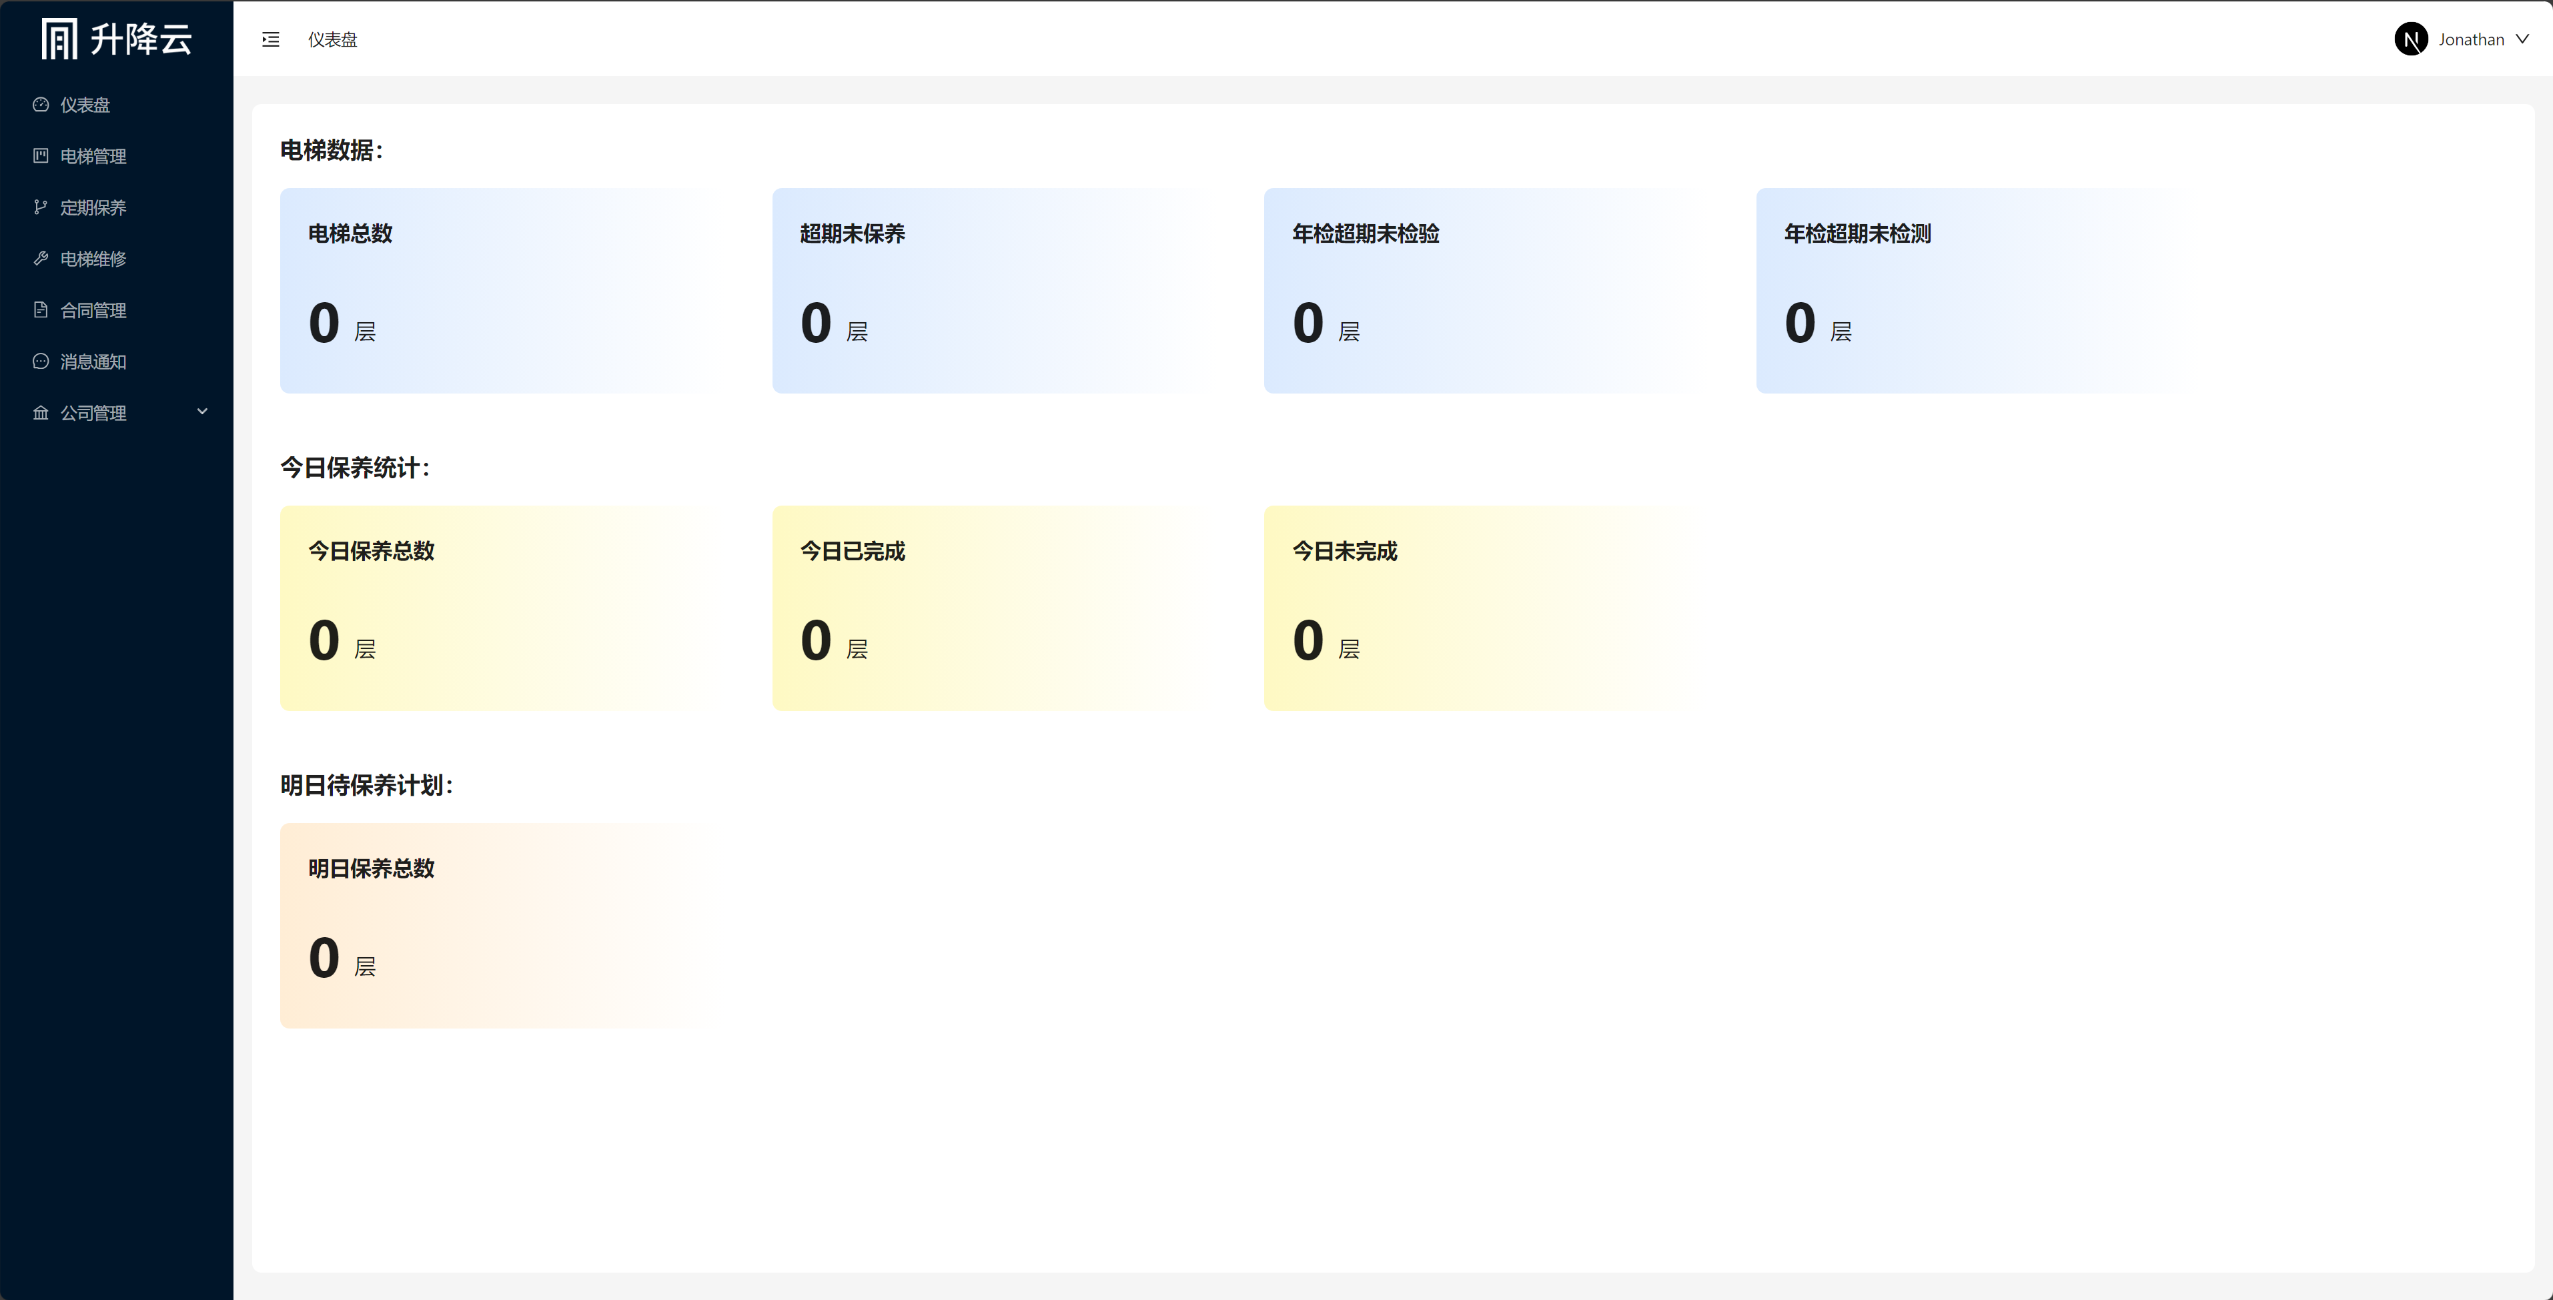Click the 电梯维修 wrench icon
Image resolution: width=2553 pixels, height=1300 pixels.
point(41,259)
